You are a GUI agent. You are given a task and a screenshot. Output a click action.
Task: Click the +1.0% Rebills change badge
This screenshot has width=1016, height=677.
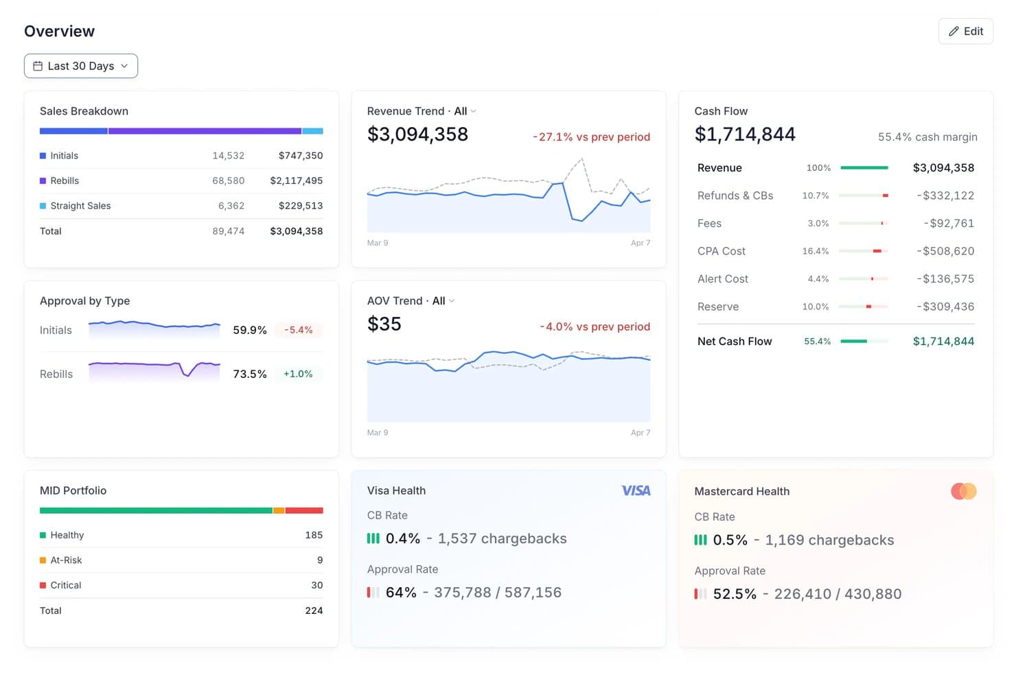298,374
